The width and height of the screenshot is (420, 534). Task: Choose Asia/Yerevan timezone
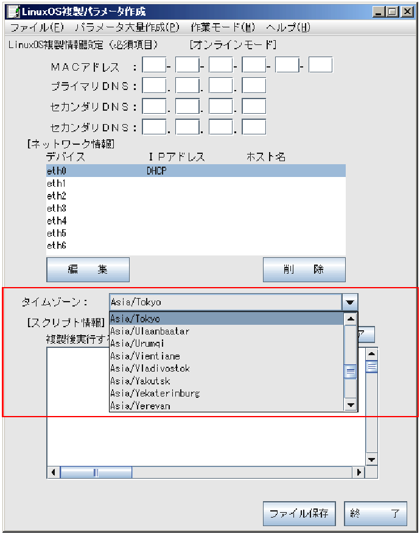226,406
